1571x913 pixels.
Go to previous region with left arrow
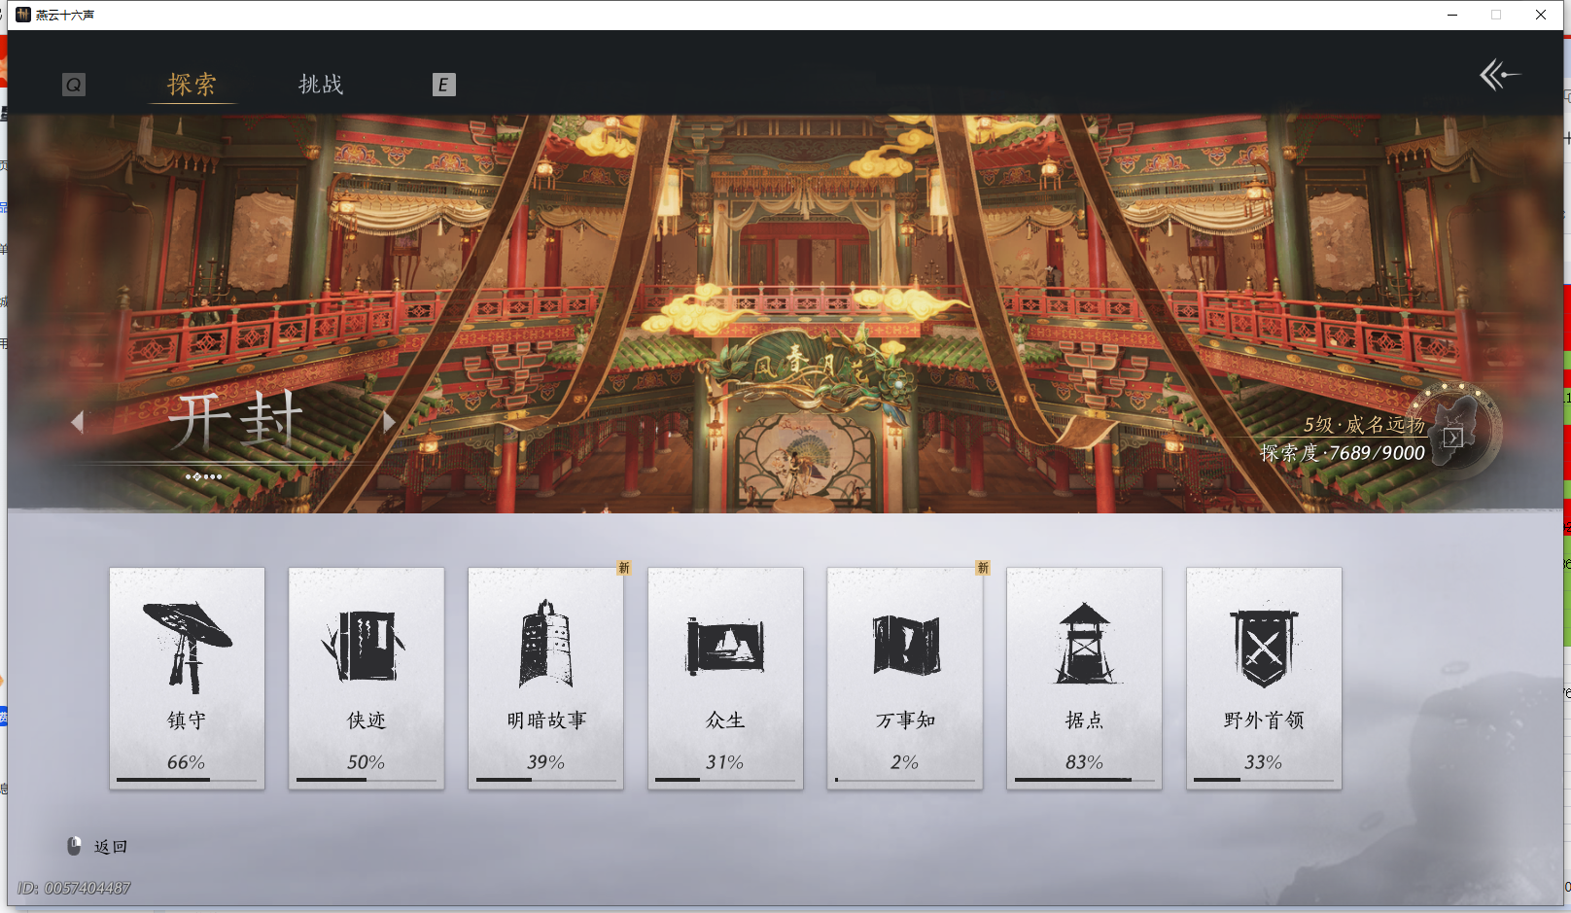pos(78,422)
